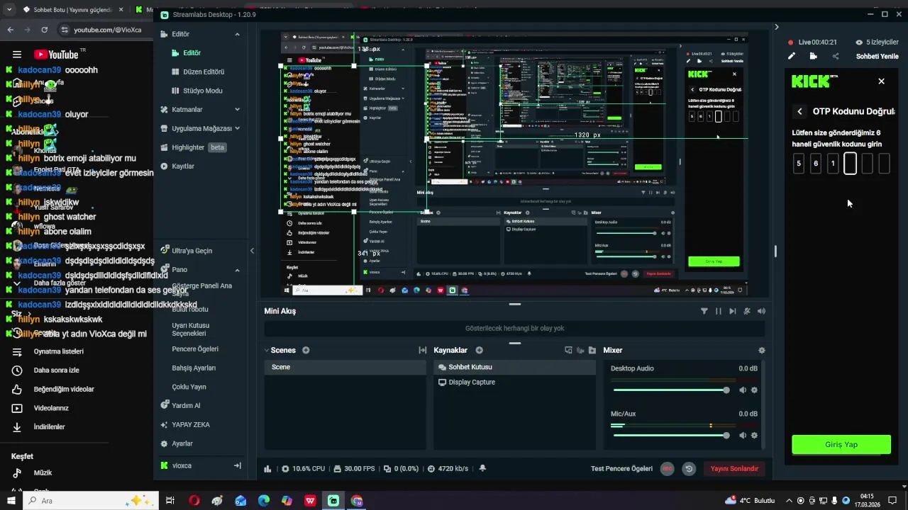Viewport: 908px width, 510px height.
Task: Open camera icon in chat panel header
Action: click(x=813, y=56)
